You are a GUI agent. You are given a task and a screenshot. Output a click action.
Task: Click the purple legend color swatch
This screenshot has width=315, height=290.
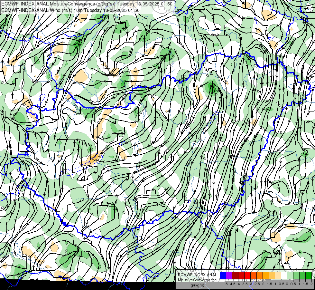click(229, 275)
